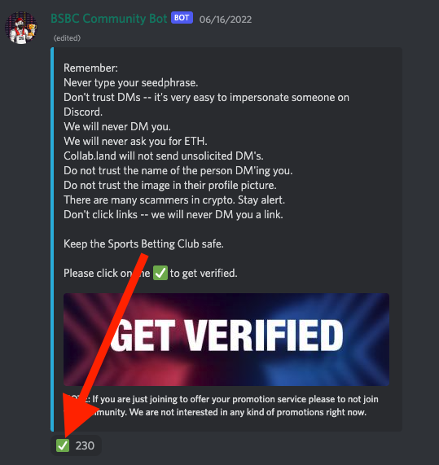Open the GET VERIFIED banner image
The height and width of the screenshot is (465, 439).
pyautogui.click(x=226, y=340)
